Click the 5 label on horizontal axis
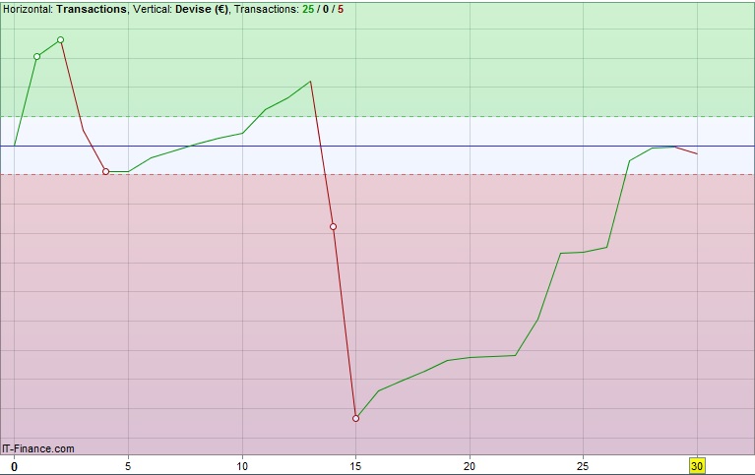755x475 pixels. click(x=128, y=466)
